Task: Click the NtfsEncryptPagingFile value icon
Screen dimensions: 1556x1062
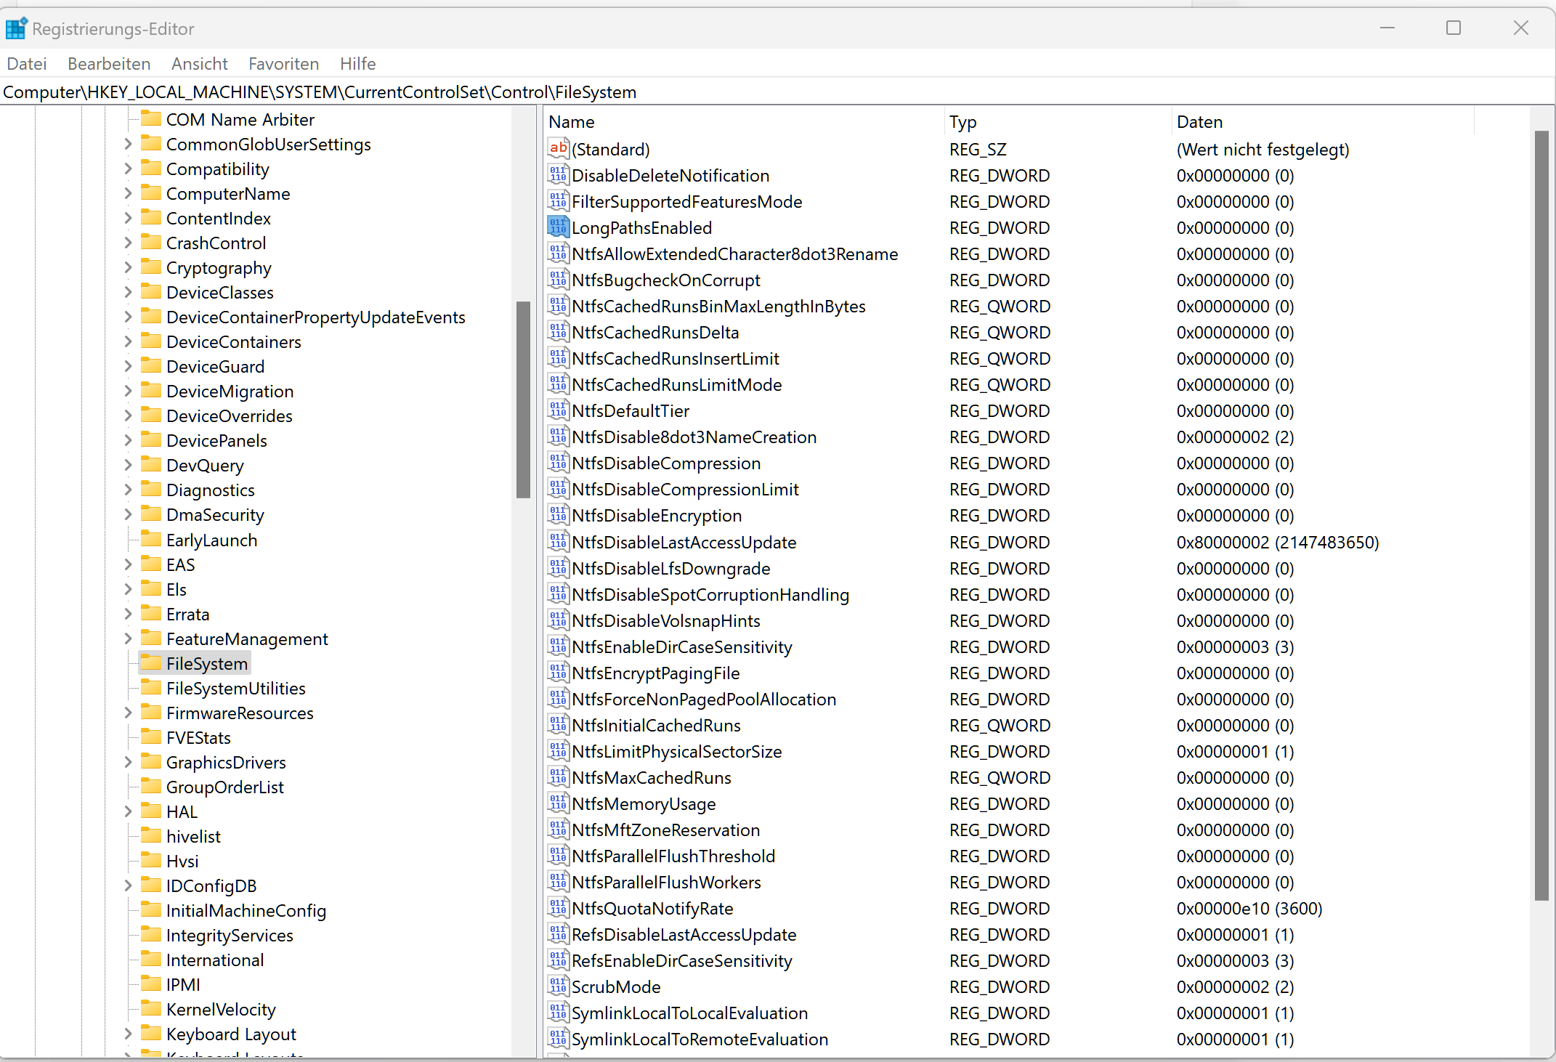Action: [x=558, y=673]
